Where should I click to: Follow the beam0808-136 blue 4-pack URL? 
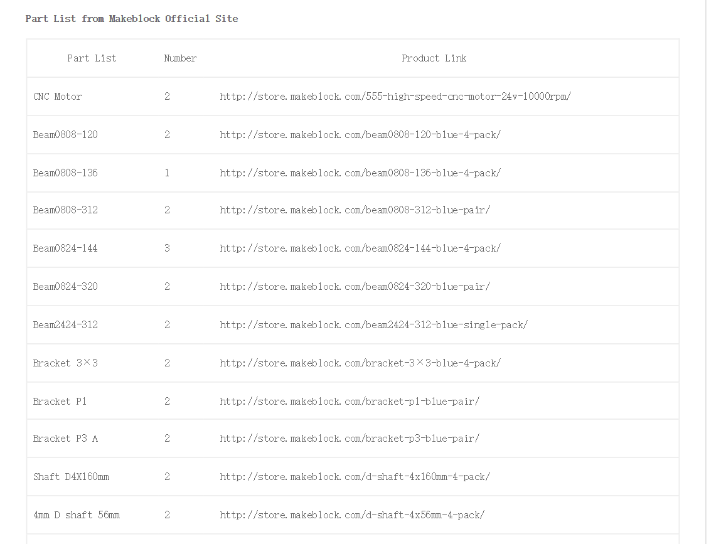[360, 173]
